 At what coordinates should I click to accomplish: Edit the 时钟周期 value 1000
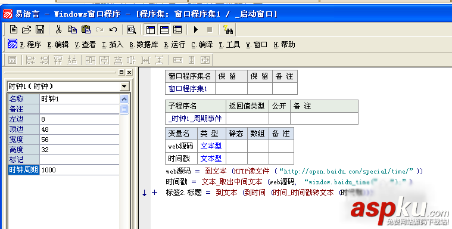click(x=79, y=170)
